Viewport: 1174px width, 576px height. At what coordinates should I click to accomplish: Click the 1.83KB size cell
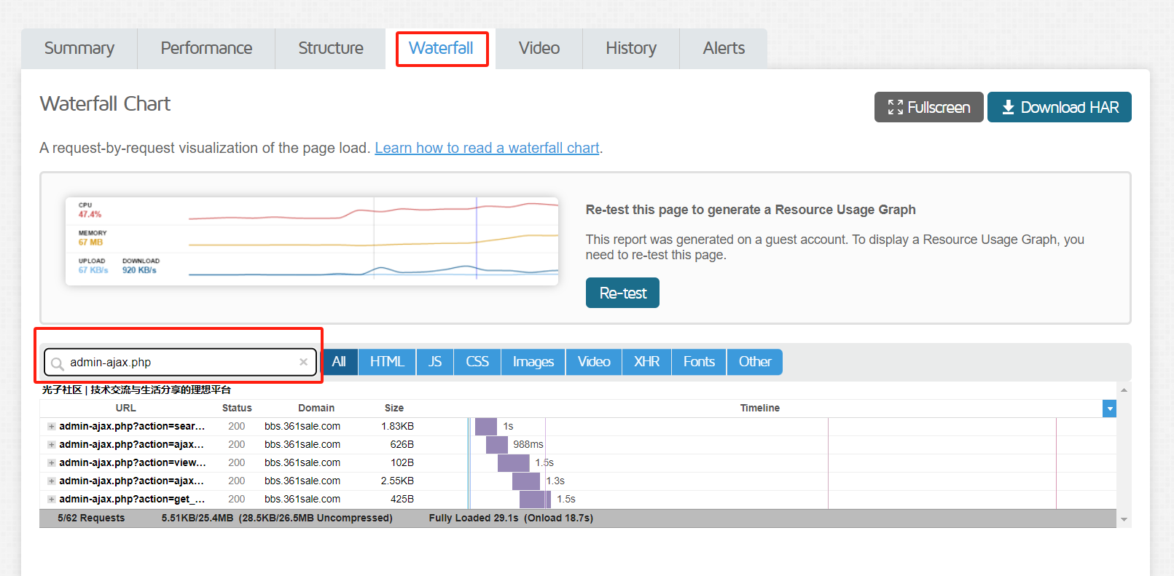click(397, 426)
